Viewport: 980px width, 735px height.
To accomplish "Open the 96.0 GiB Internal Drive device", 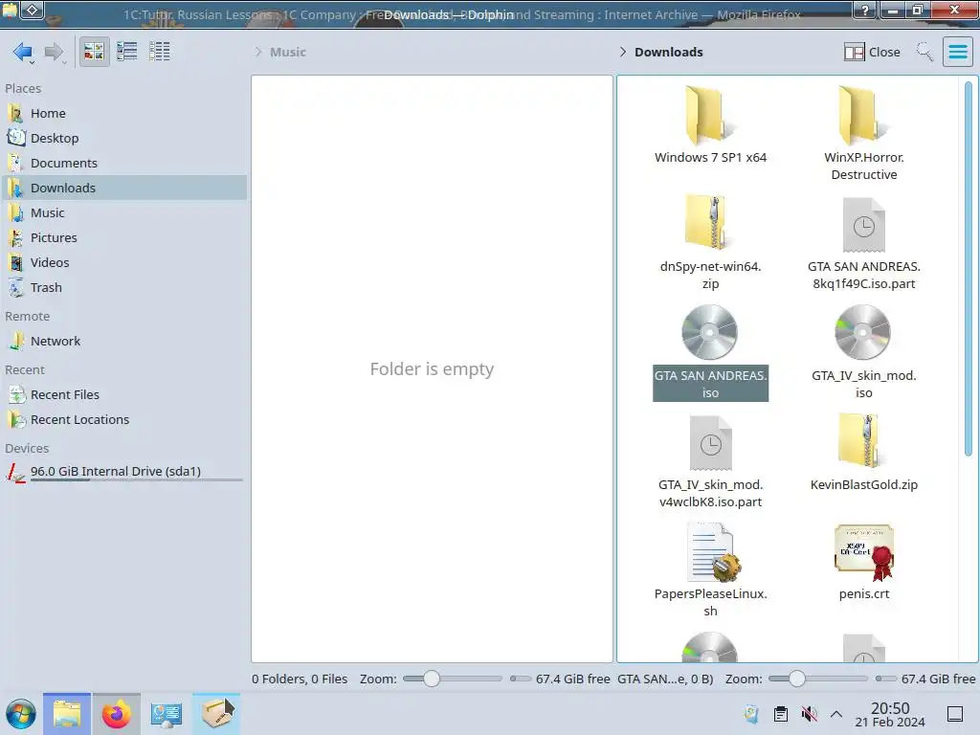I will pos(124,473).
